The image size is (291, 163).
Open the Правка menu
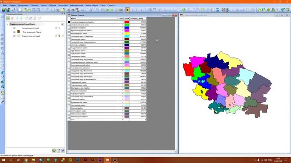pos(12,5)
